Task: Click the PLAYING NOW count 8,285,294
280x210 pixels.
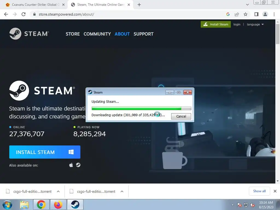Action: [x=89, y=134]
